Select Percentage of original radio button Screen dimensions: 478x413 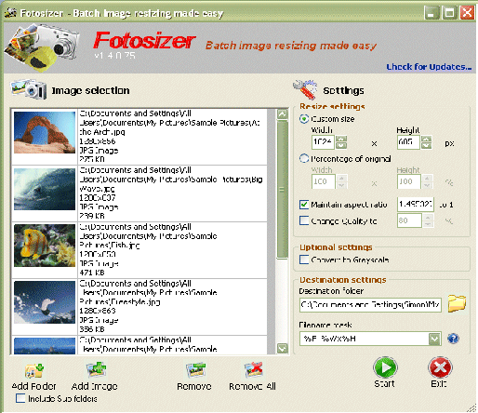click(304, 158)
